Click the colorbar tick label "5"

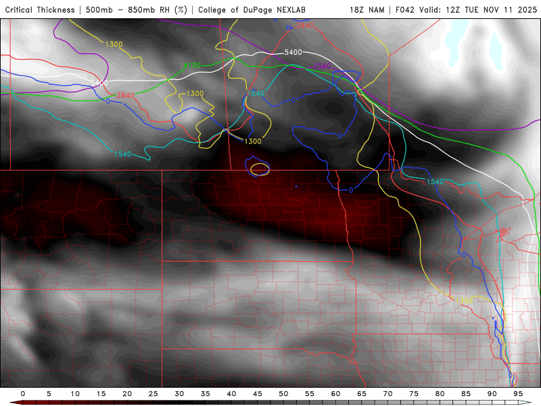point(49,394)
